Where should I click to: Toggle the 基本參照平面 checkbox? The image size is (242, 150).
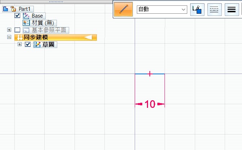tap(17, 30)
